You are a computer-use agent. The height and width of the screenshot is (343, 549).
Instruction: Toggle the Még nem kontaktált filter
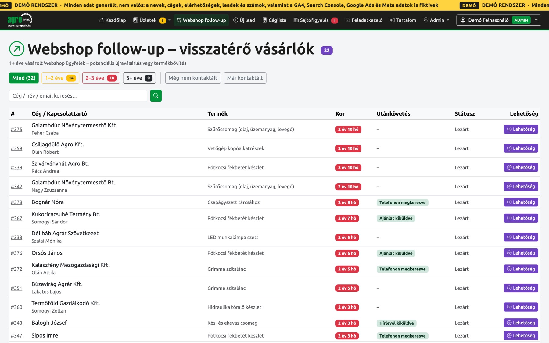(x=193, y=78)
